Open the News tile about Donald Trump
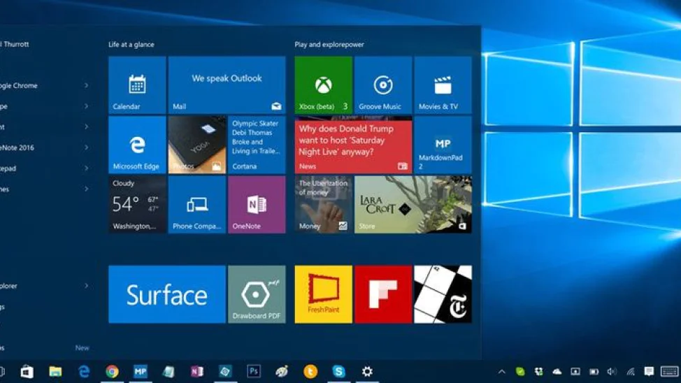The width and height of the screenshot is (681, 383). click(353, 145)
